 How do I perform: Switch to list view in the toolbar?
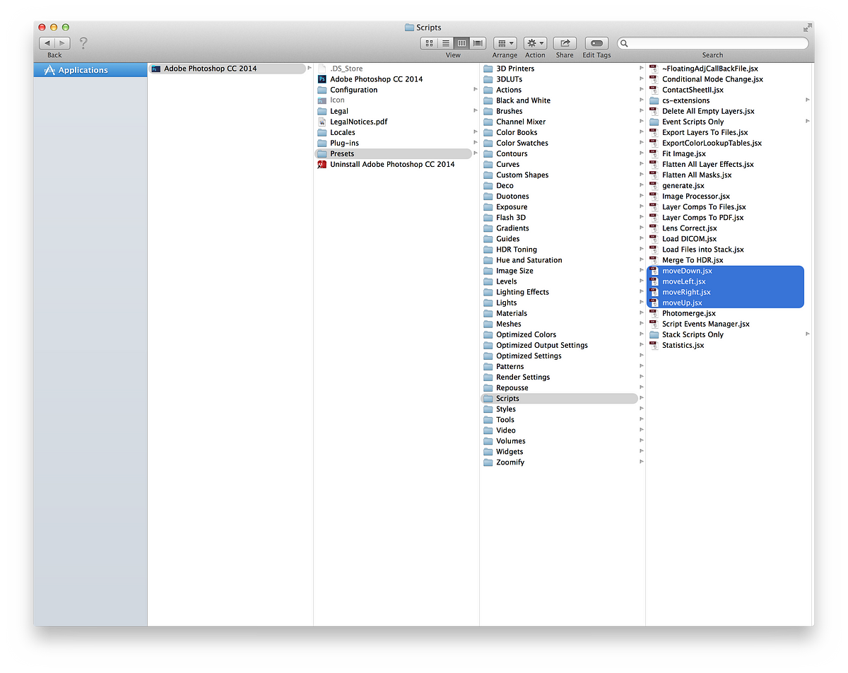(445, 43)
